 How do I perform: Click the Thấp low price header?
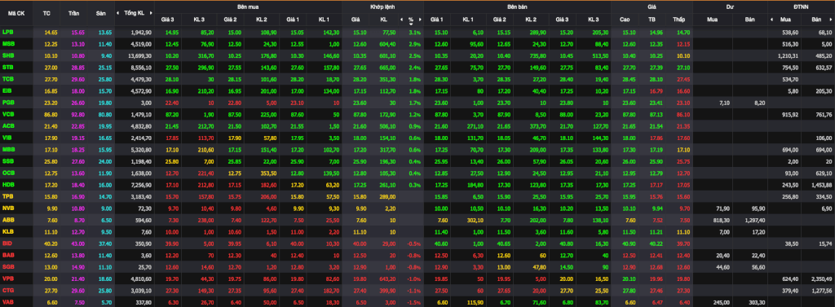point(678,20)
